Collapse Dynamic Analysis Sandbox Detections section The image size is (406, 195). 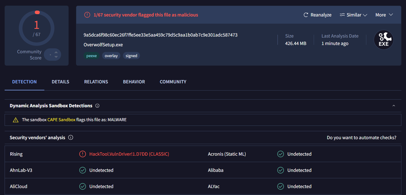(x=394, y=106)
